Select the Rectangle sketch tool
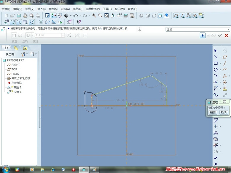 (x=216, y=63)
